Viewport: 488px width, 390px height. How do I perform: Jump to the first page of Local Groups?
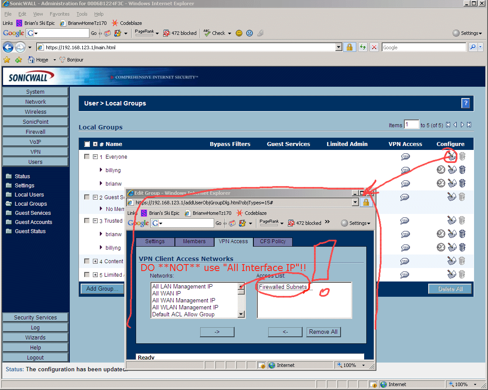(x=448, y=125)
